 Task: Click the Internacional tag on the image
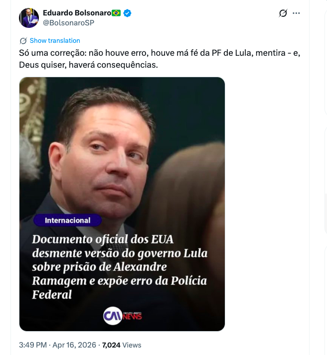coord(67,220)
